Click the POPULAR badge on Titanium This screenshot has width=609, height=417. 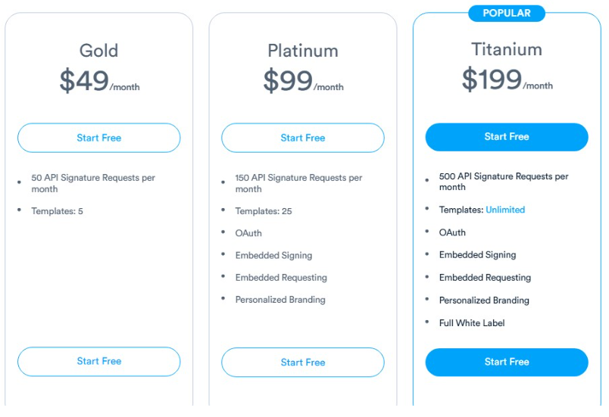click(507, 13)
